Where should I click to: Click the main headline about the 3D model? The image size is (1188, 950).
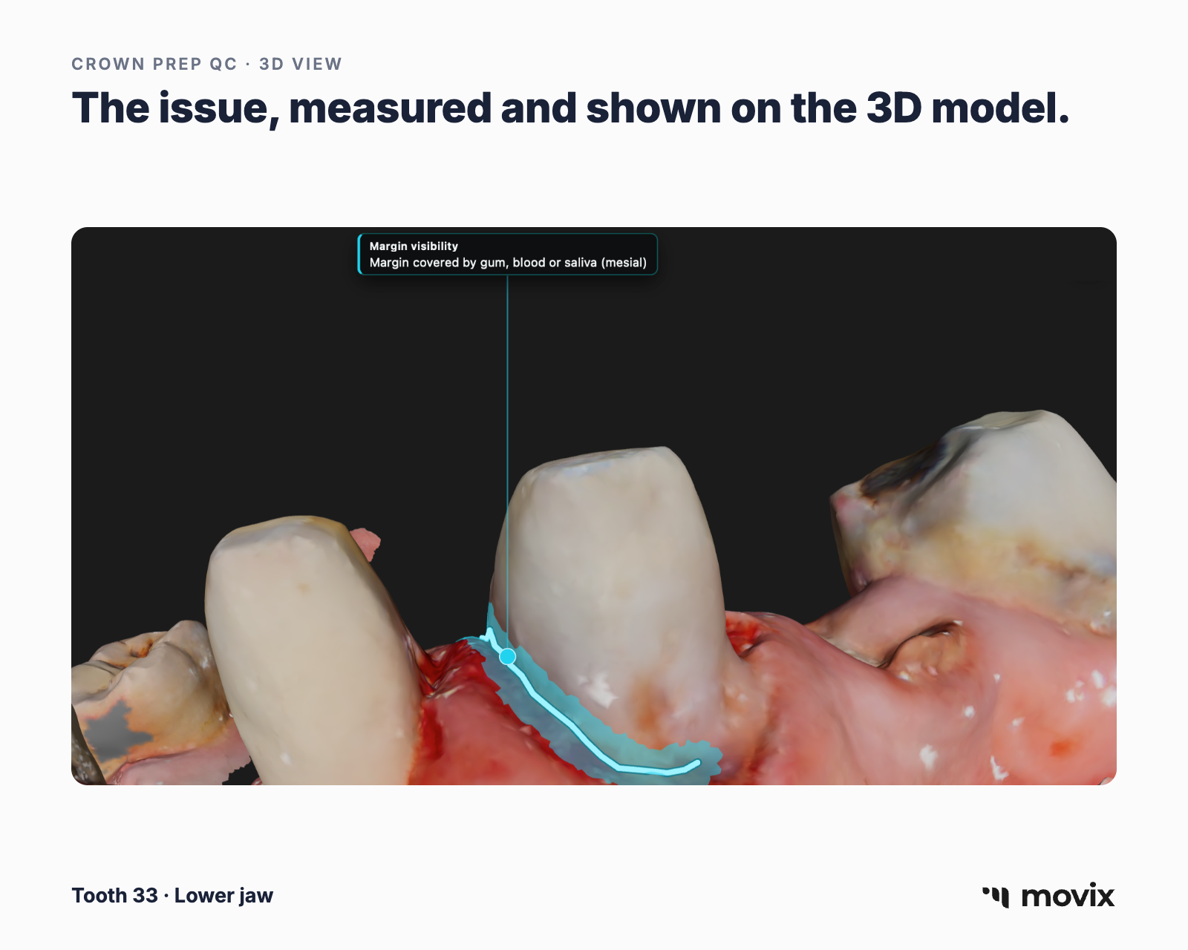point(570,108)
